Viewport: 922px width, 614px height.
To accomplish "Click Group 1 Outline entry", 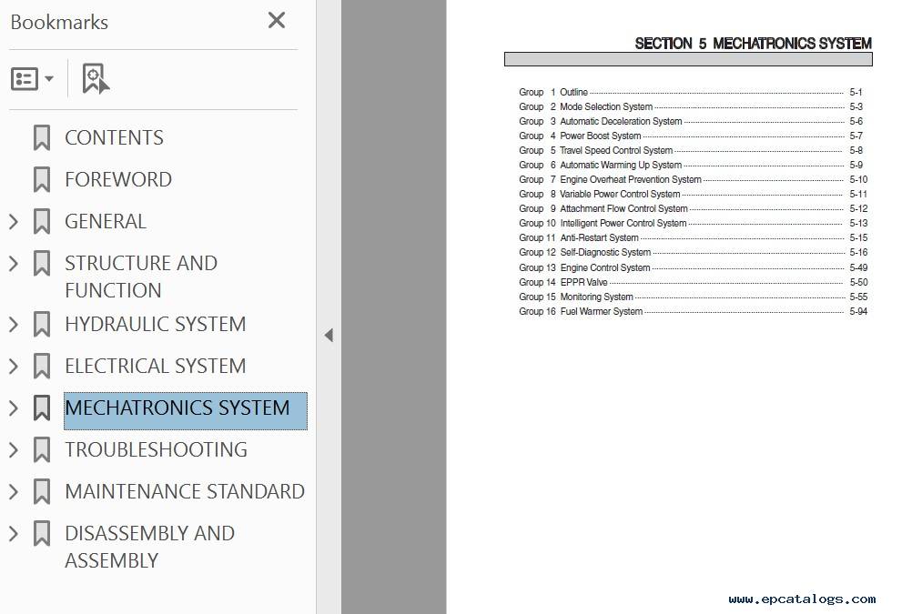I will 690,92.
